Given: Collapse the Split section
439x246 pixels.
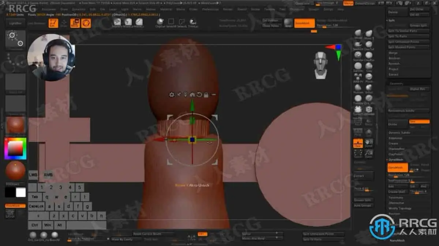Looking at the screenshot, I should pyautogui.click(x=391, y=21).
